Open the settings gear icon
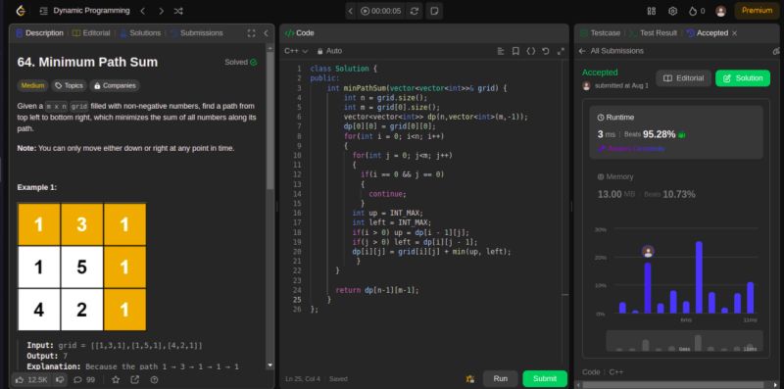The width and height of the screenshot is (784, 389). pos(672,11)
